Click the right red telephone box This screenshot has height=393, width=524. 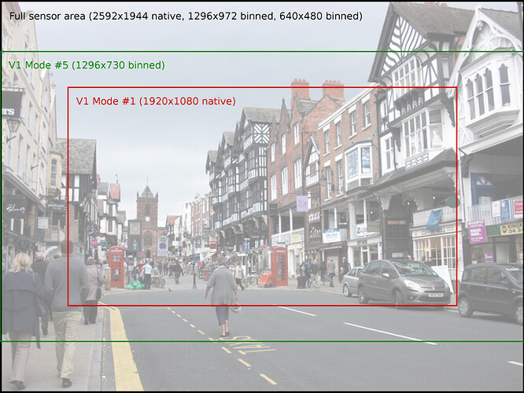click(279, 266)
